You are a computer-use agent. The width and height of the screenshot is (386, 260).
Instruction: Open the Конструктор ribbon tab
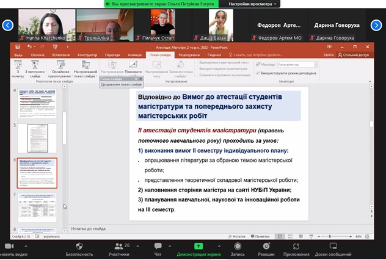coord(87,55)
